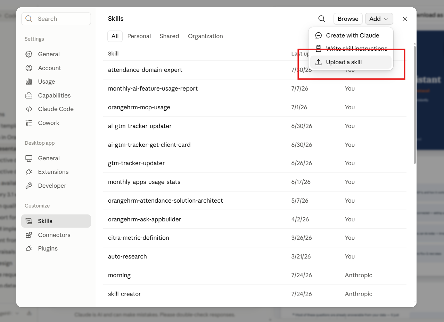Click the settings Search input field
Screen dimensions: 444x322
click(56, 19)
